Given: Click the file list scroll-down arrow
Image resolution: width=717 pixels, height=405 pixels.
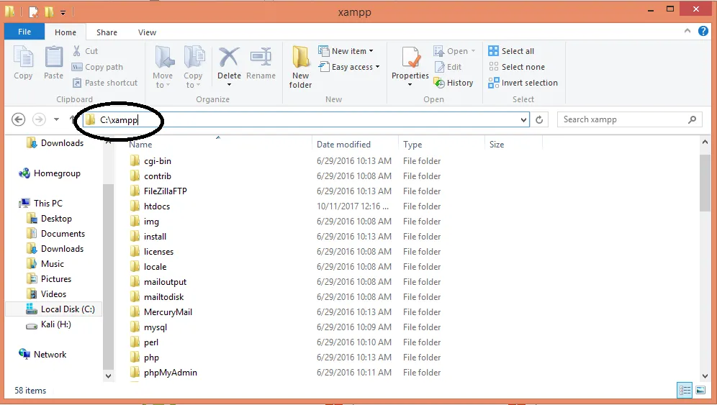Looking at the screenshot, I should point(705,376).
